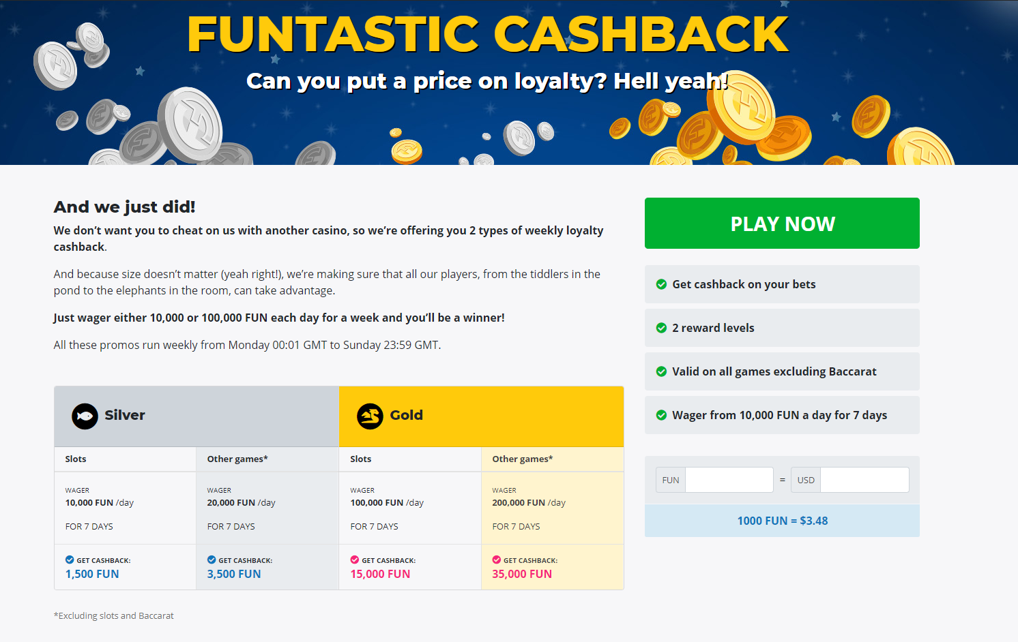Click checkmark beside Get cashback on your bets

pyautogui.click(x=661, y=284)
